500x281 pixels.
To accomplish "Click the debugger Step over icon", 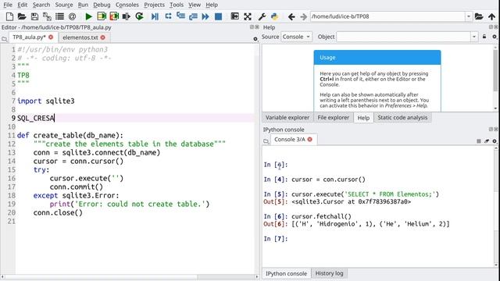I will pos(168,16).
